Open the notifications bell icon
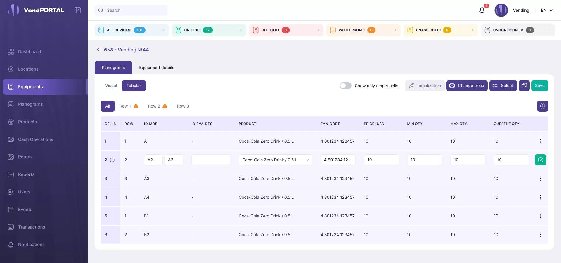Screen dimensions: 561x263 point(482,11)
